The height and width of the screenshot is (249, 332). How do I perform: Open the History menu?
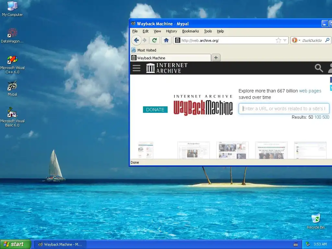[x=172, y=31]
